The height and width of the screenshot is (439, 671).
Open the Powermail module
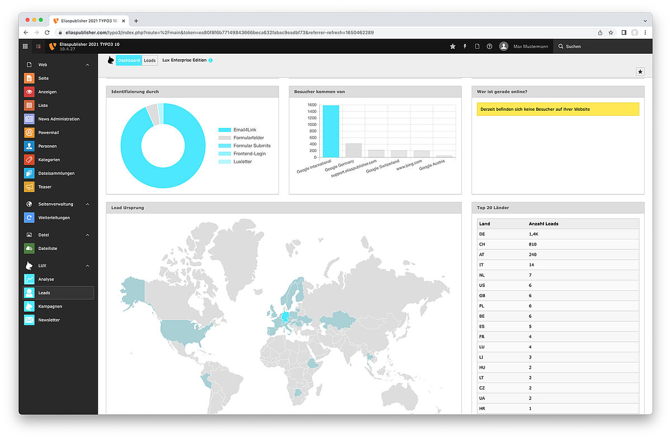[48, 133]
